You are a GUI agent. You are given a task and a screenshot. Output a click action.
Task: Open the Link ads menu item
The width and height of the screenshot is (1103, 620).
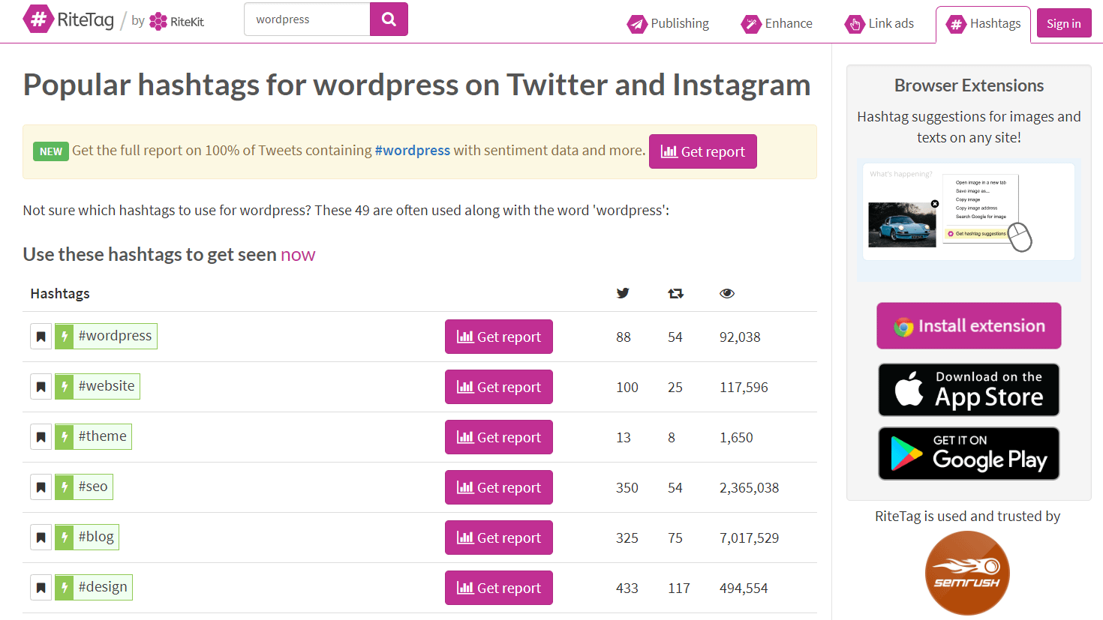pyautogui.click(x=879, y=24)
